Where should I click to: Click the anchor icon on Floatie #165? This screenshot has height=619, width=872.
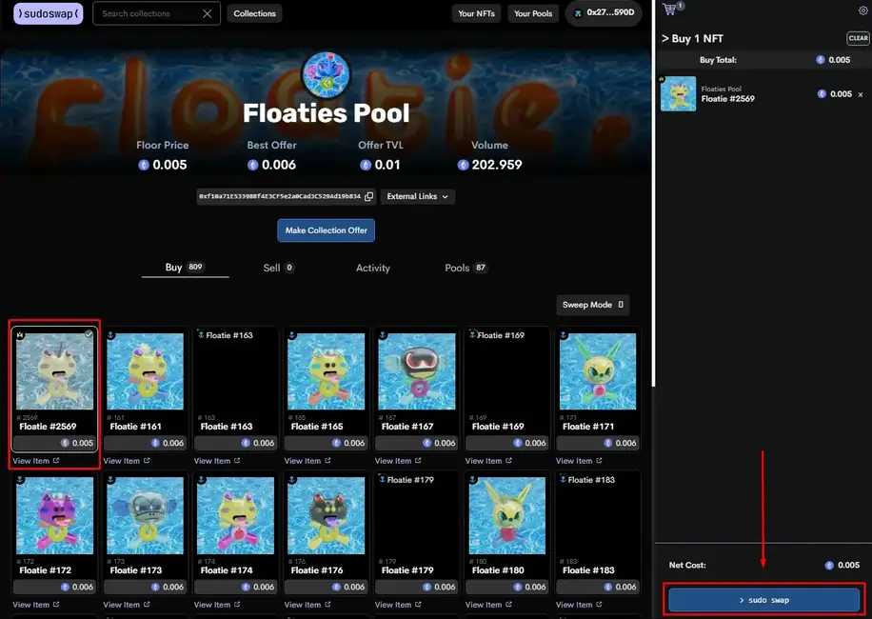292,335
